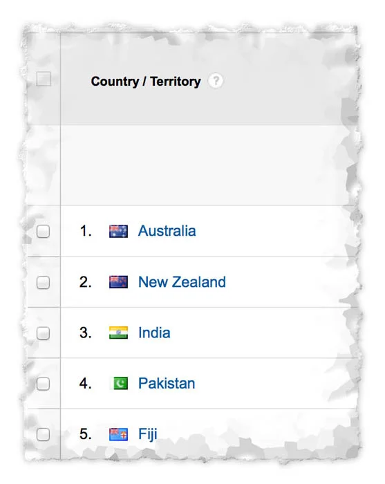Click row number 3 in the table

pyautogui.click(x=86, y=333)
